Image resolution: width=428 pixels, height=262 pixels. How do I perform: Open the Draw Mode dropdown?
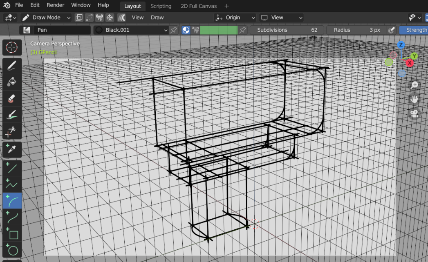46,18
